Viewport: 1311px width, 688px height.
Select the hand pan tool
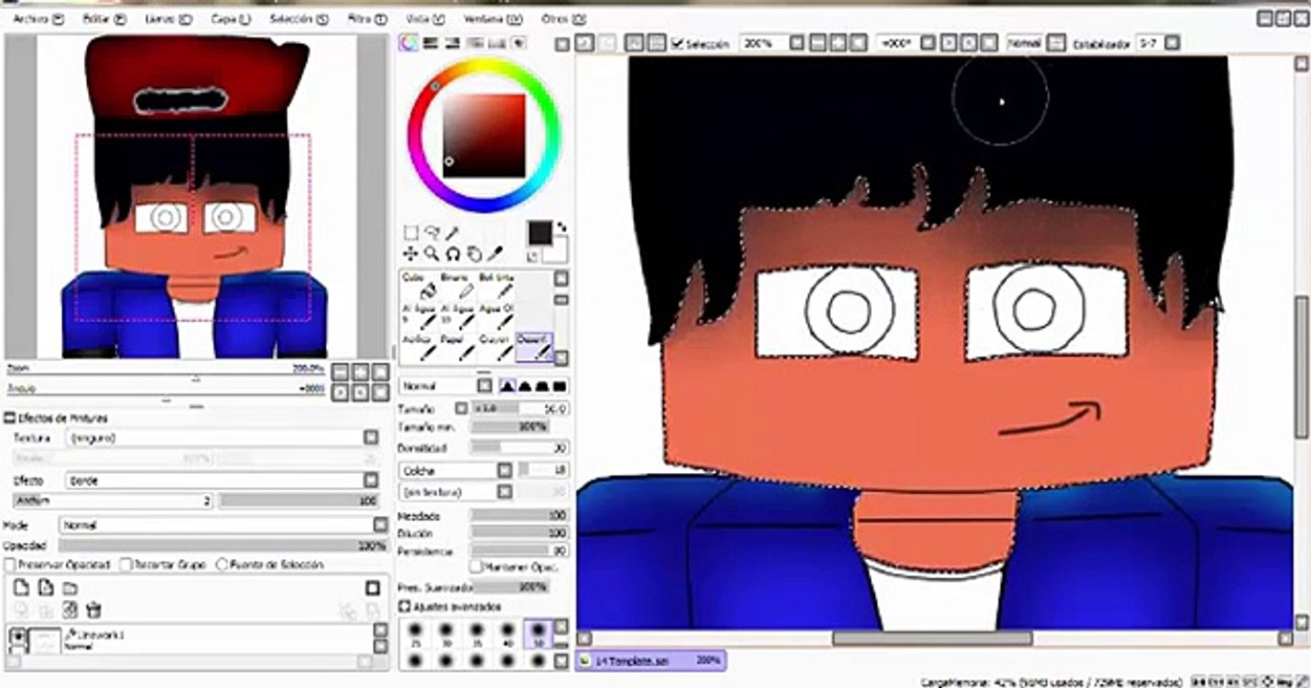point(473,253)
